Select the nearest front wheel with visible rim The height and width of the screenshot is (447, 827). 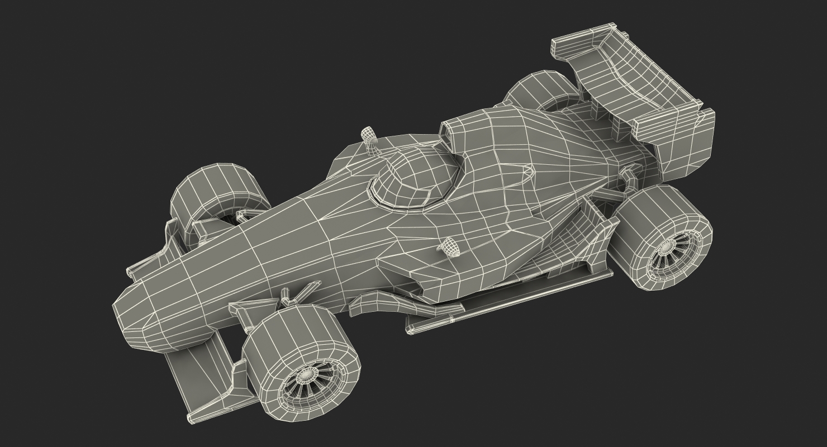click(302, 362)
